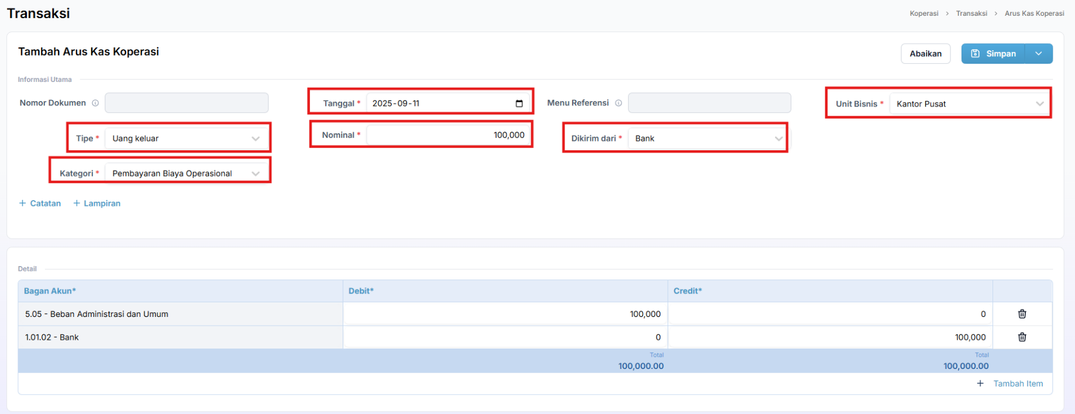Click Tambah Item to add row
The width and height of the screenshot is (1075, 414).
(1010, 384)
